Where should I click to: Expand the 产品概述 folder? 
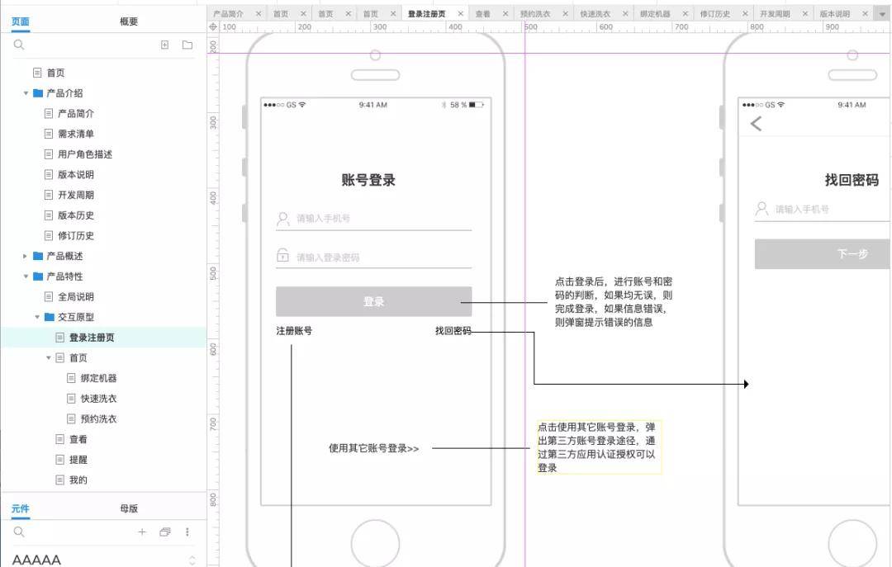(25, 256)
